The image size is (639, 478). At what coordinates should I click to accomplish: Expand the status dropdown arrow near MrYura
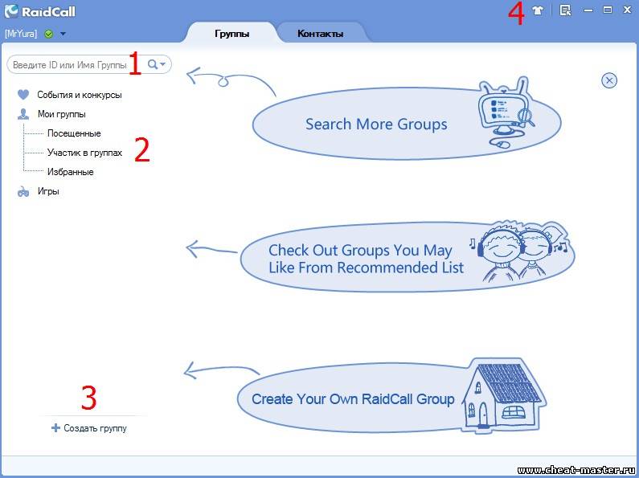click(63, 34)
